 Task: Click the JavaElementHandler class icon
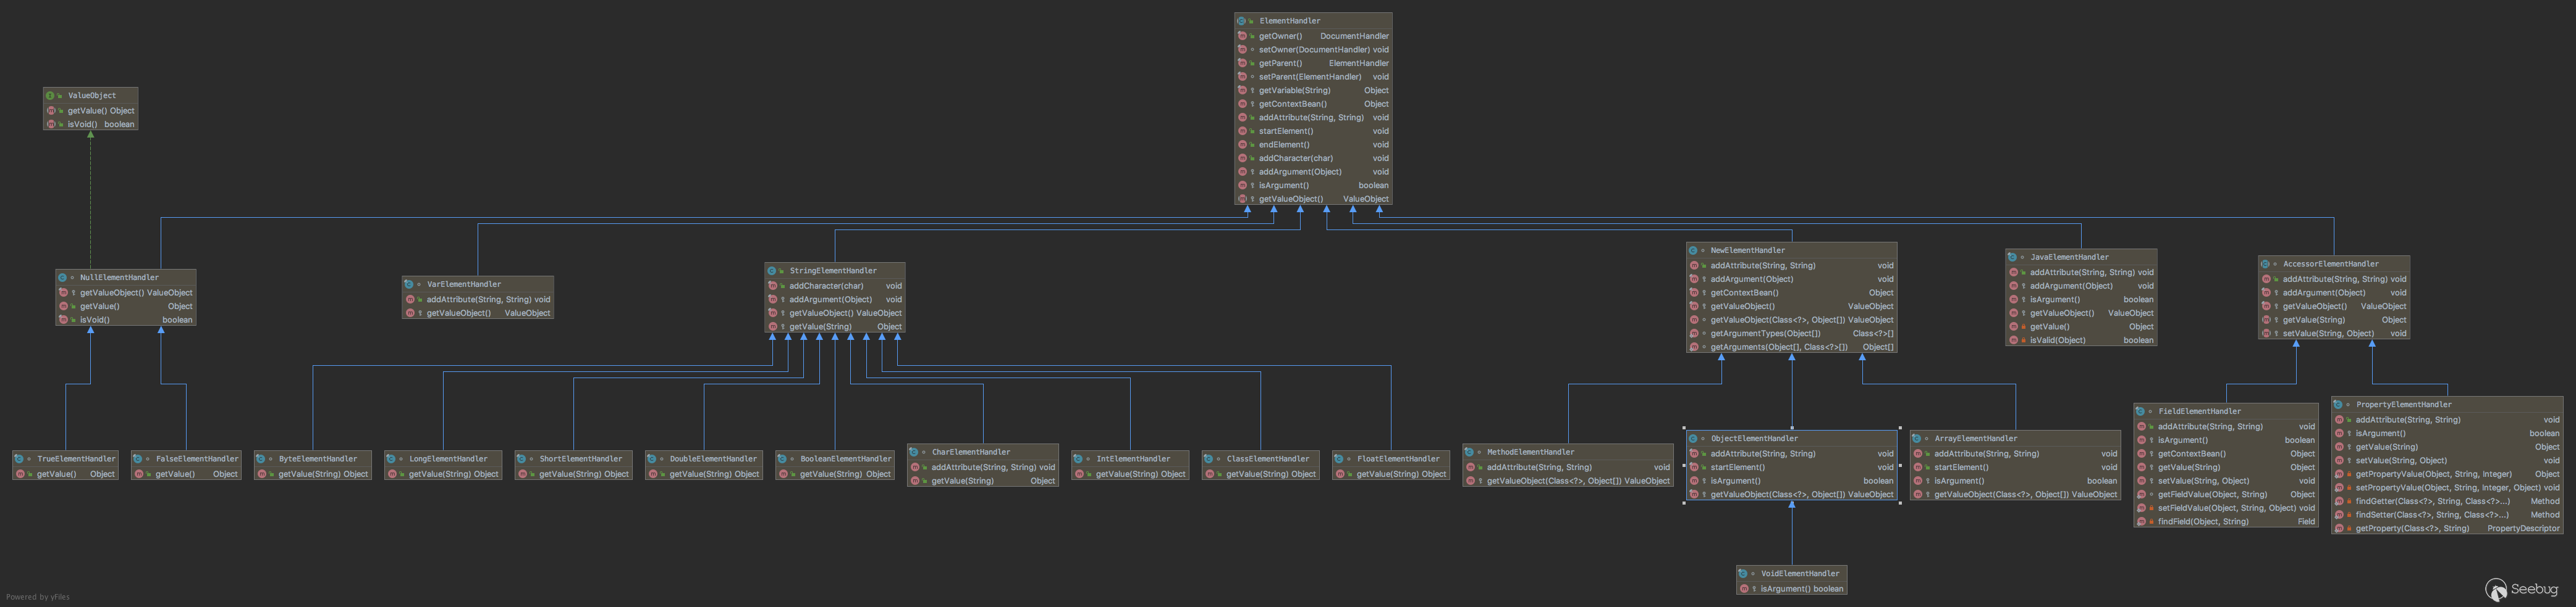pyautogui.click(x=2012, y=258)
